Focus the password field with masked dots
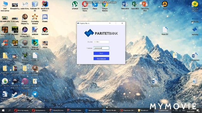Screen dimensions: 202x113 coord(101,48)
